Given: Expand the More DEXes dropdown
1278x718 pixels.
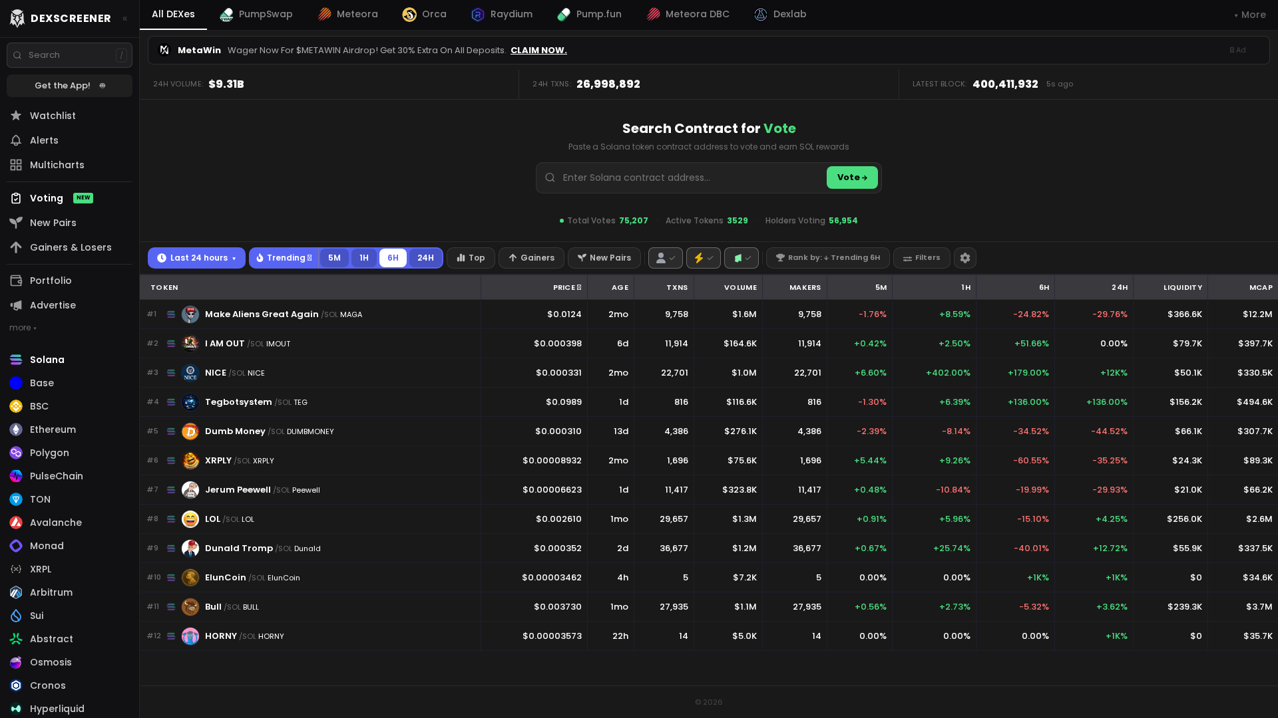Looking at the screenshot, I should click(x=1250, y=15).
